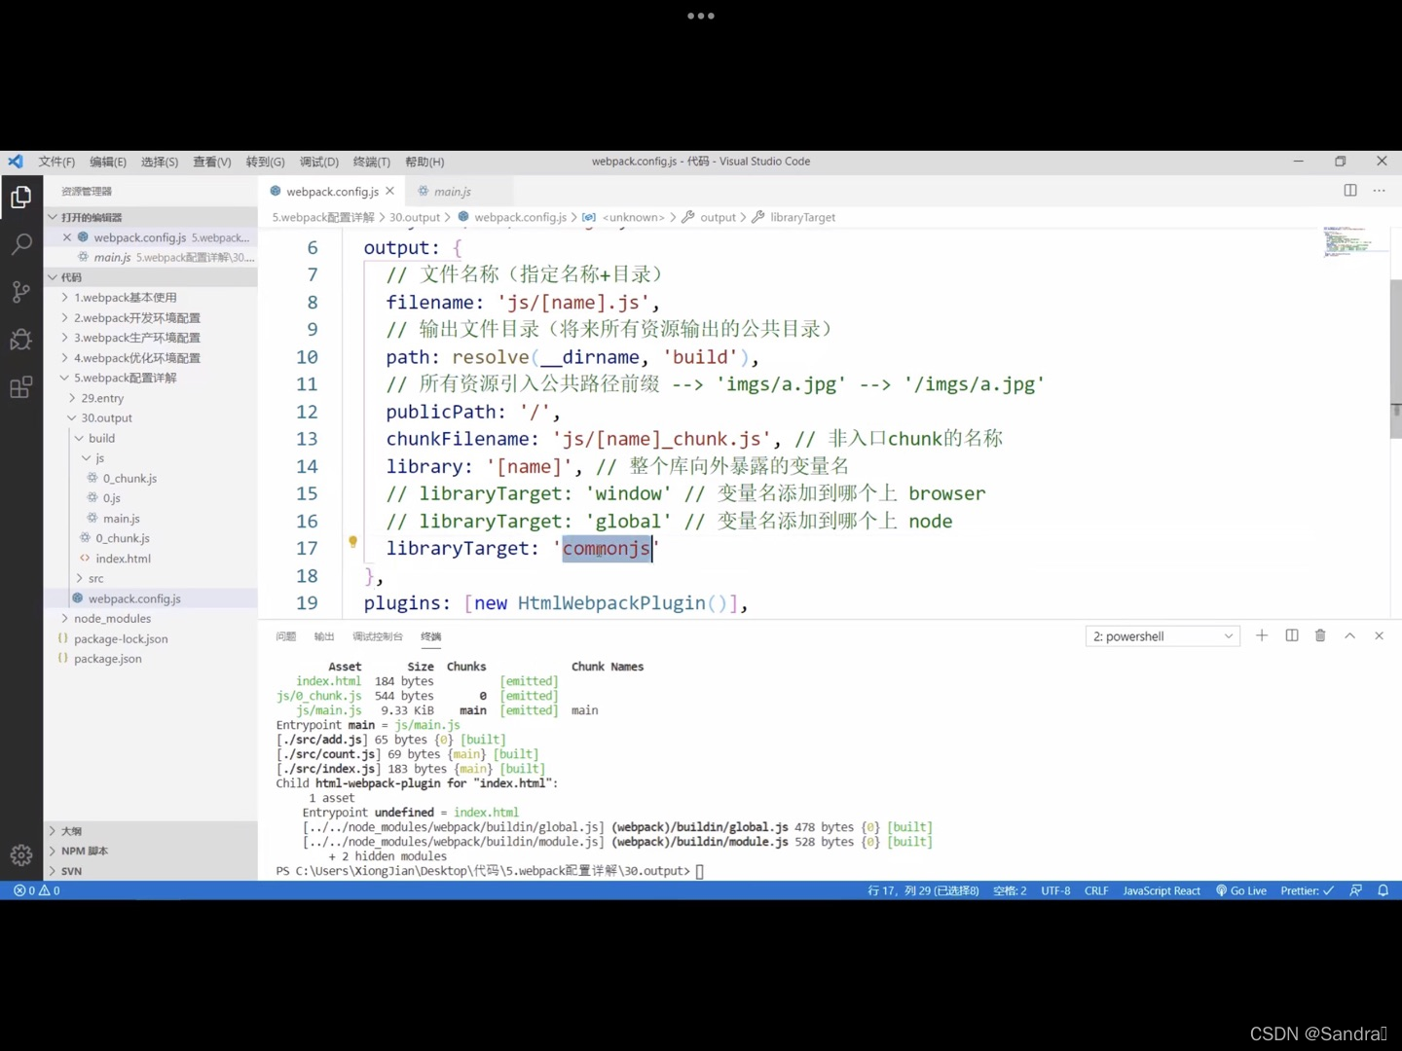
Task: Click 空格: 2 indentation setting
Action: pos(1010,890)
